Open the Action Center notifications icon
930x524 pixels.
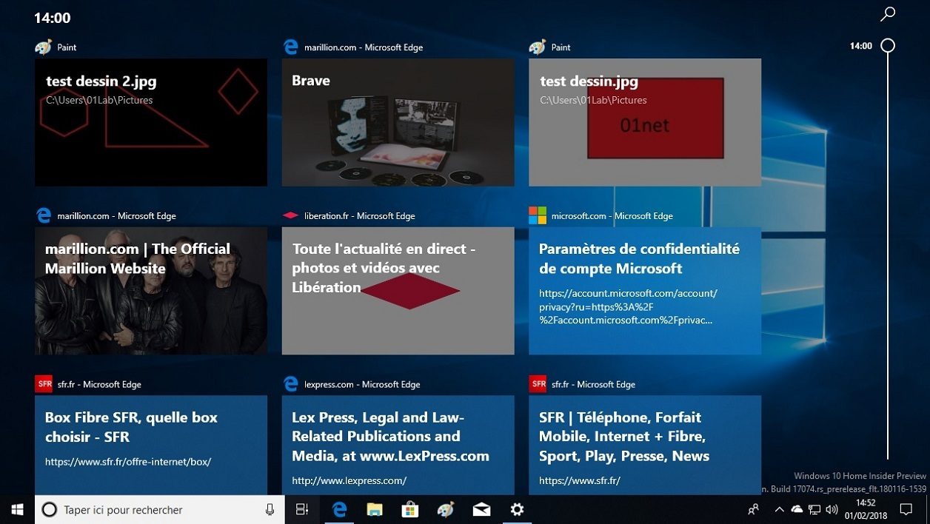click(x=906, y=509)
